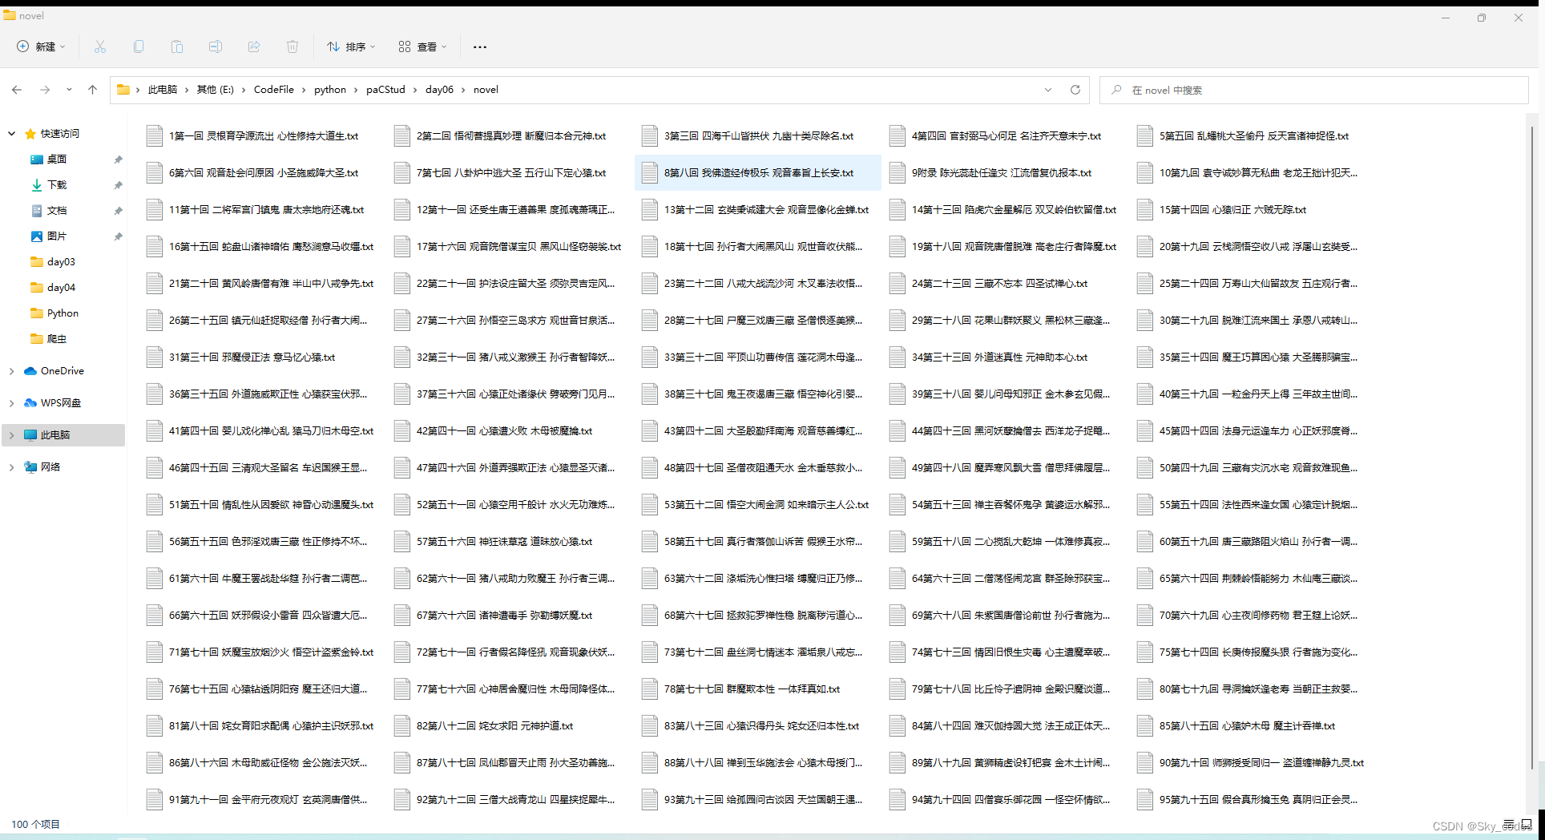Refresh the novel folder view
Screen dimensions: 1545x840
[x=1075, y=90]
